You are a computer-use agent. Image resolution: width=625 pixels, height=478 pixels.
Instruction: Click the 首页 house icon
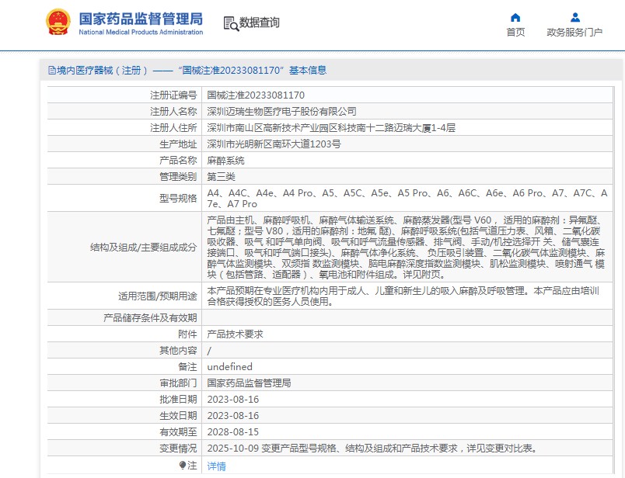click(x=515, y=17)
